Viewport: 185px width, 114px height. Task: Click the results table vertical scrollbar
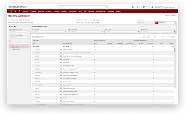click(x=175, y=50)
